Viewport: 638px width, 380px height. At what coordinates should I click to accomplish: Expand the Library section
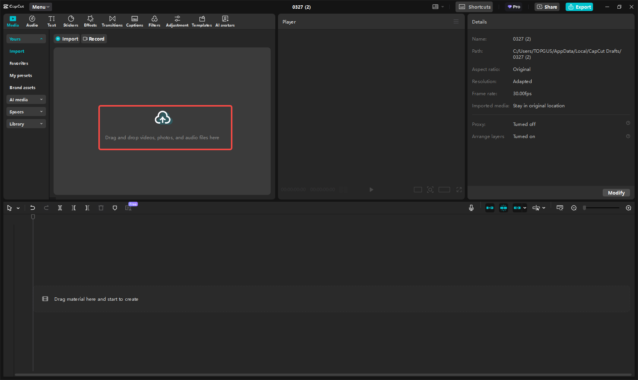[x=26, y=124]
